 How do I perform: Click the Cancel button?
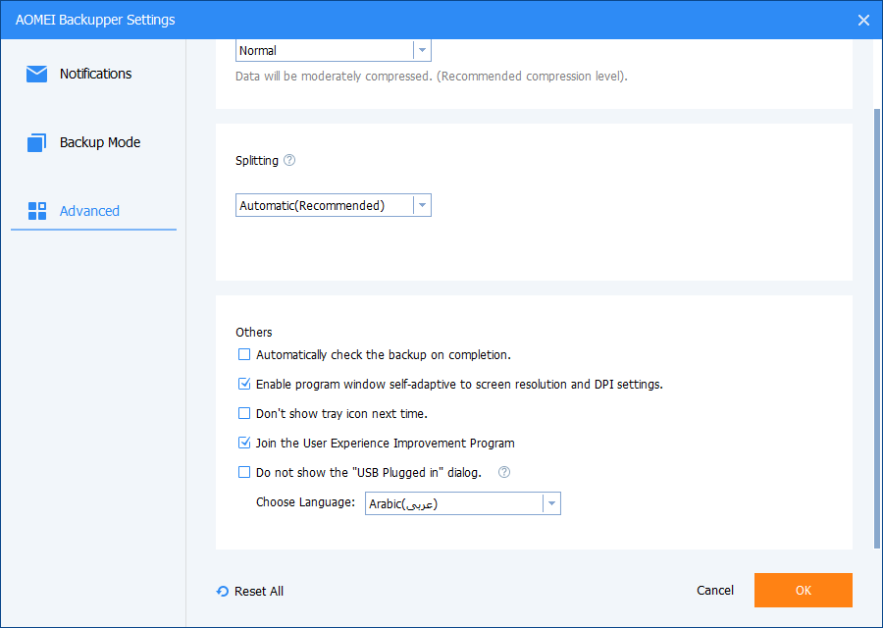click(715, 591)
